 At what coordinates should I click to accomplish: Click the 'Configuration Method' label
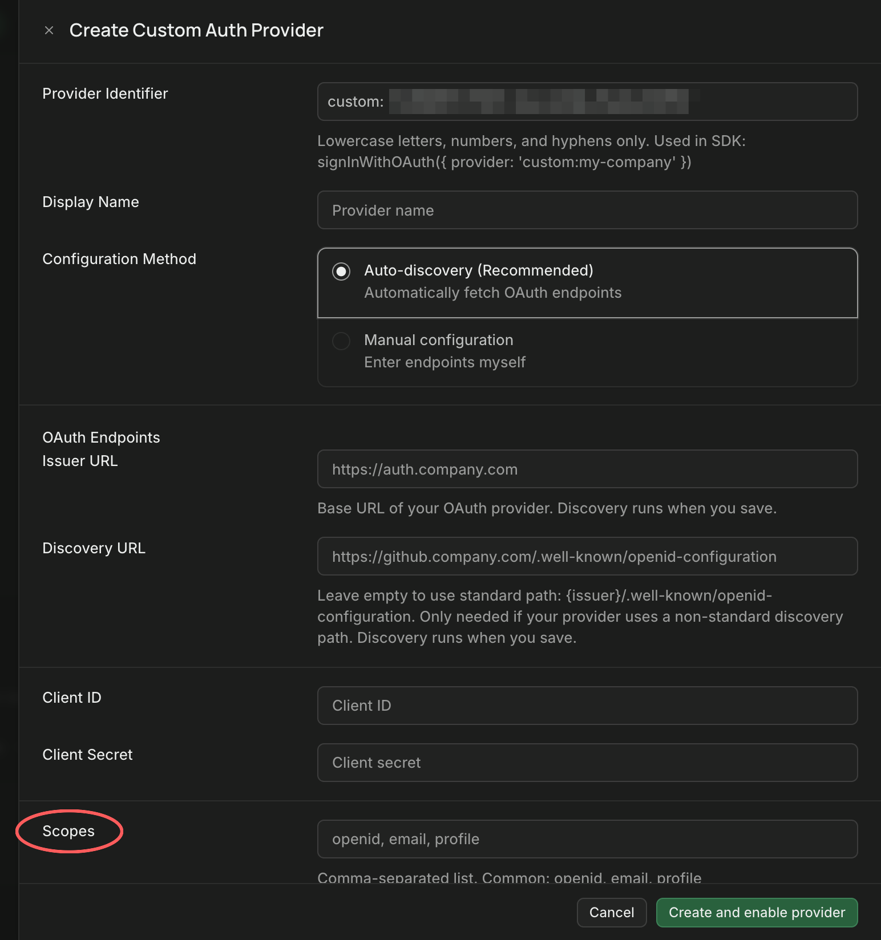pos(119,259)
